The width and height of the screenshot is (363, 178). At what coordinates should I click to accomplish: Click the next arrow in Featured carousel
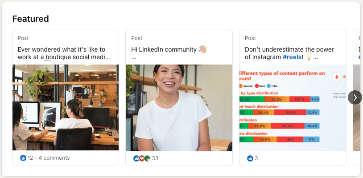point(355,97)
